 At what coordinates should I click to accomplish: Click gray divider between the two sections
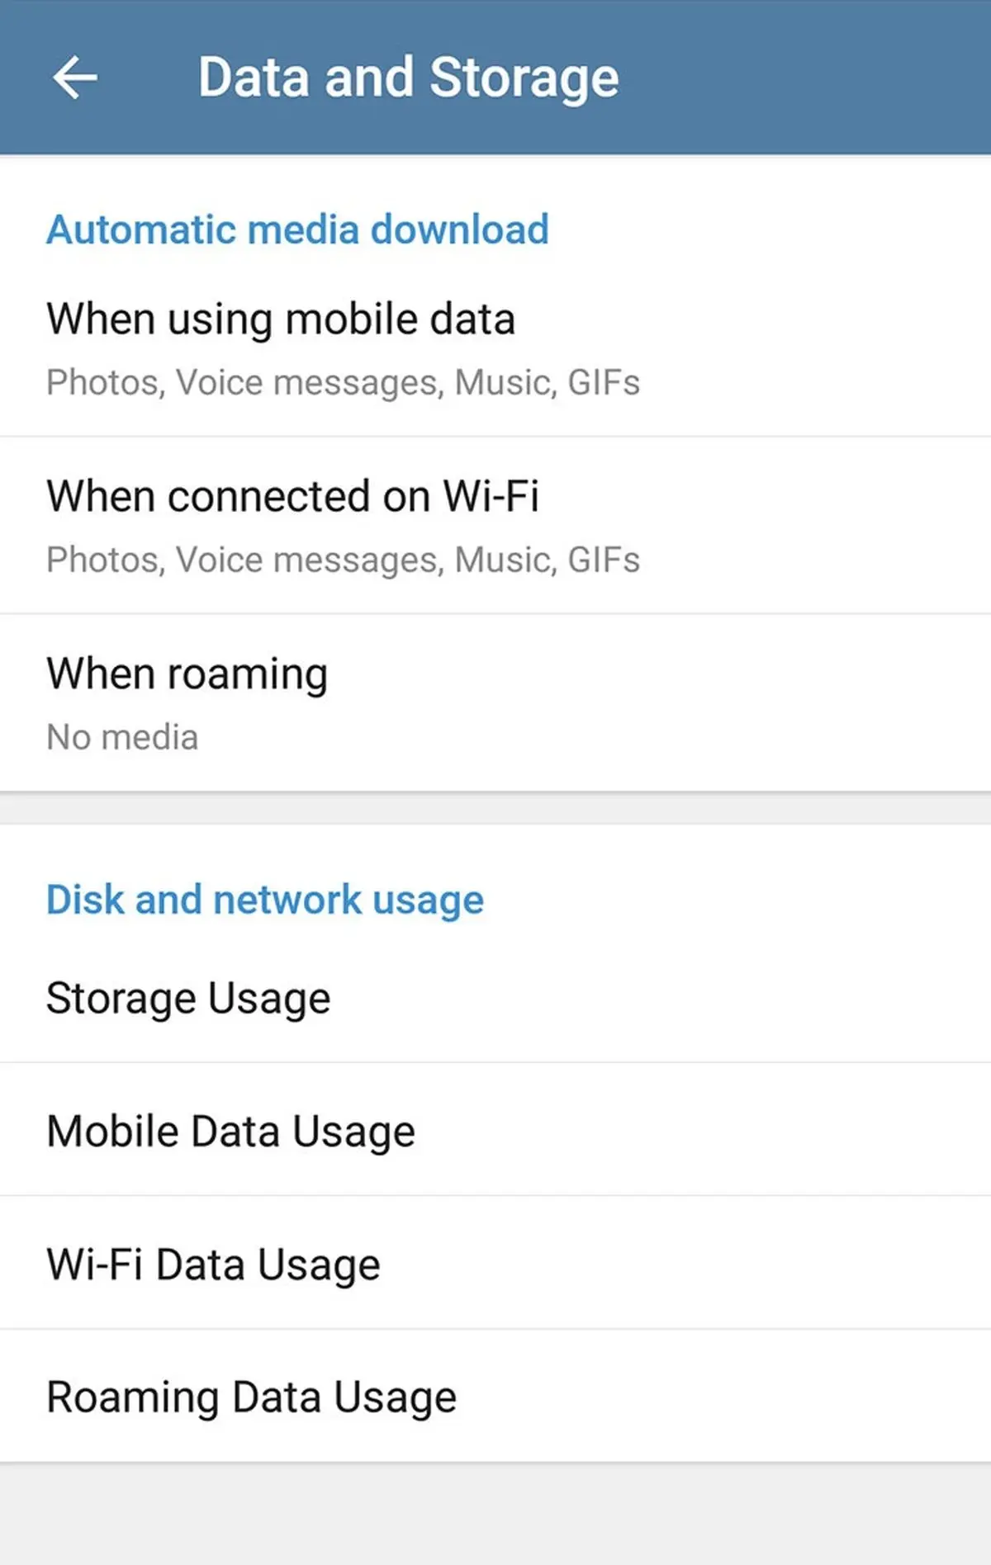[495, 809]
